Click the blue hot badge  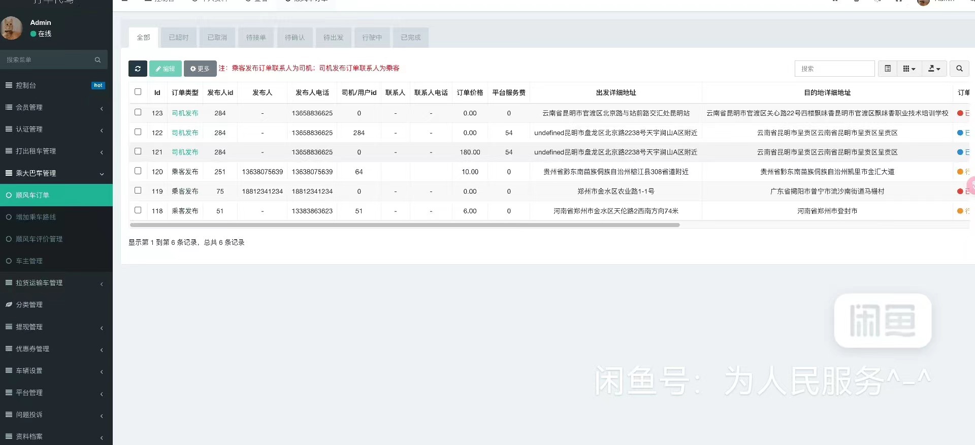[x=99, y=85]
